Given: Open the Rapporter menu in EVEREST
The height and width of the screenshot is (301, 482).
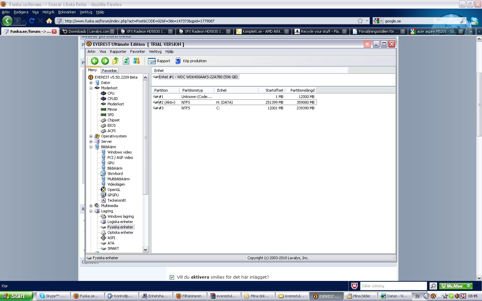Looking at the screenshot, I should pos(118,52).
